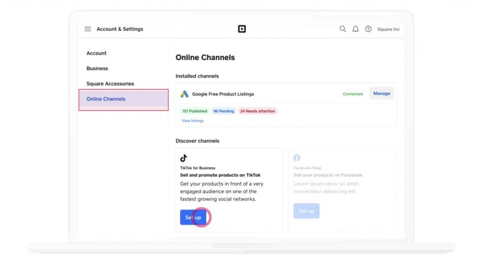Click the TikTok logo icon

pyautogui.click(x=183, y=158)
